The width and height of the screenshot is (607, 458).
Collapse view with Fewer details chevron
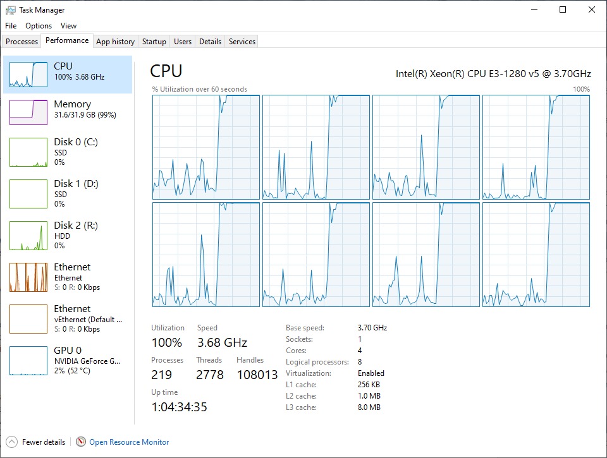coord(12,442)
